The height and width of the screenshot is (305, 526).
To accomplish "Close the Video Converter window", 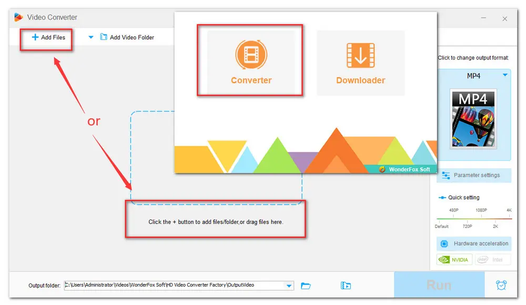I will pyautogui.click(x=504, y=19).
